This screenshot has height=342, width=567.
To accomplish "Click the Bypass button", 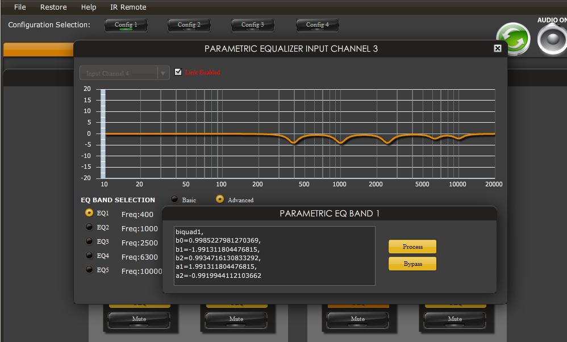I will click(x=412, y=264).
